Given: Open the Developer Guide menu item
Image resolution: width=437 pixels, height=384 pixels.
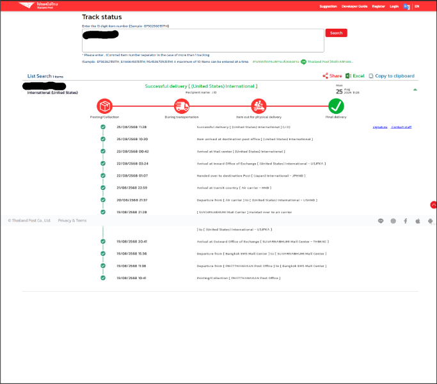Looking at the screenshot, I should point(354,6).
